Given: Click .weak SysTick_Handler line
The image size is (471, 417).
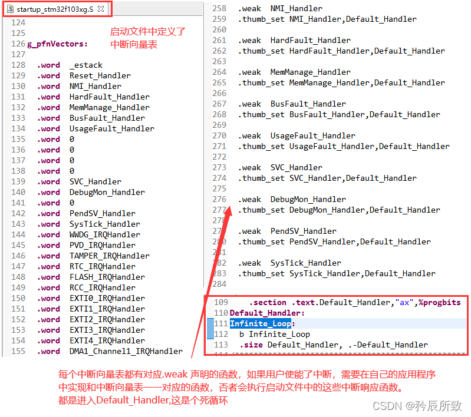Looking at the screenshot, I should (x=289, y=263).
